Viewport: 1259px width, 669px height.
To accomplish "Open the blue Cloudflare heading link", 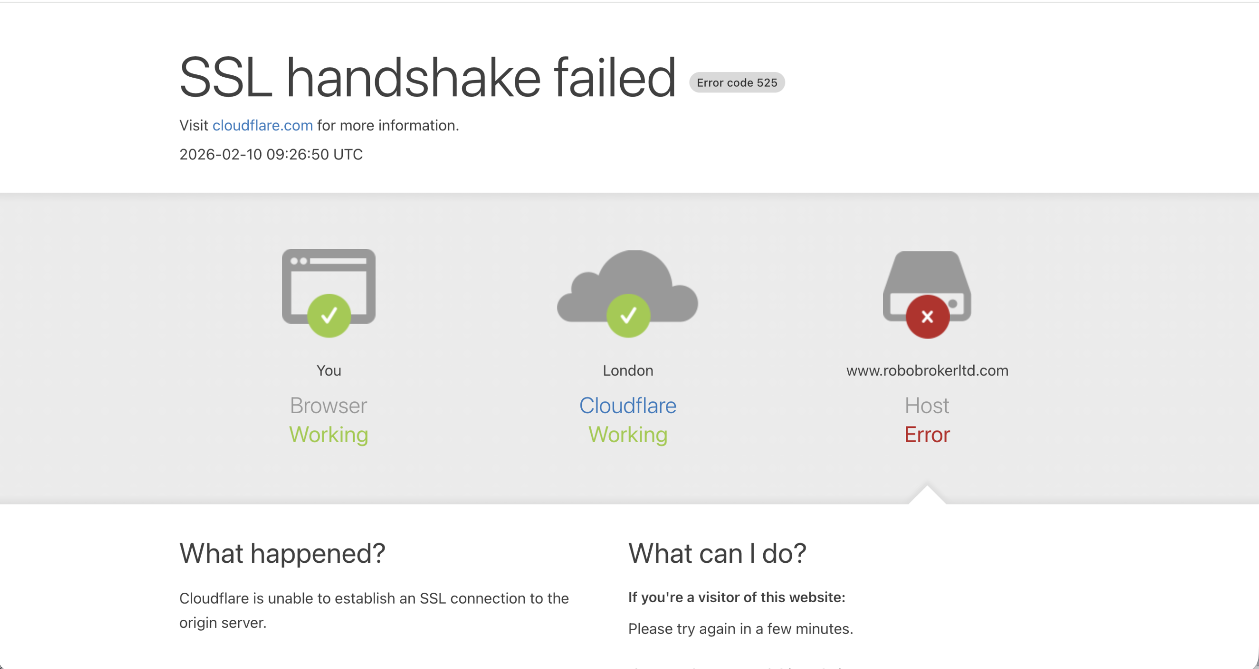I will tap(628, 406).
